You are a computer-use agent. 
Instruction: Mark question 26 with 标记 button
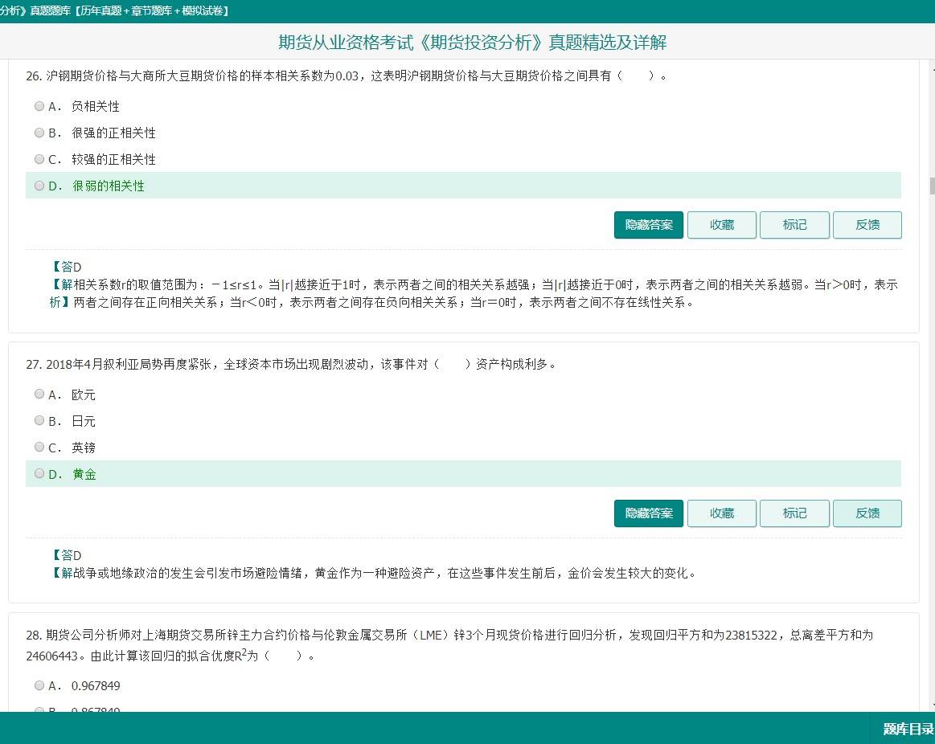coord(794,225)
